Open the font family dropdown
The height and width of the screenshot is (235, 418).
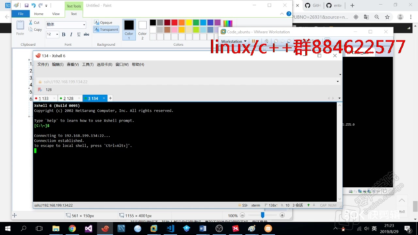[84, 25]
